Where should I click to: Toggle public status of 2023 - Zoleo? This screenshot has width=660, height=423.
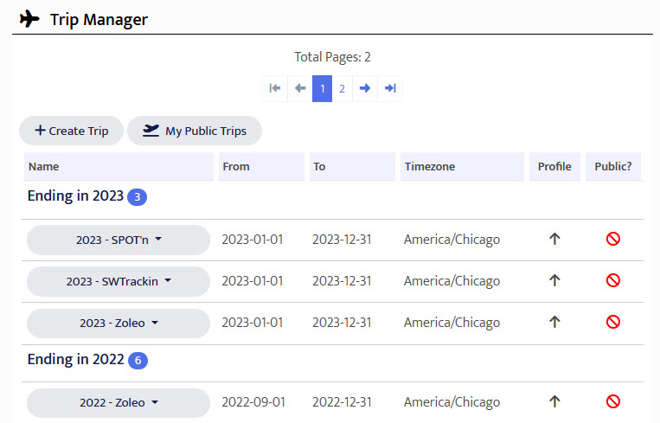[x=613, y=322]
